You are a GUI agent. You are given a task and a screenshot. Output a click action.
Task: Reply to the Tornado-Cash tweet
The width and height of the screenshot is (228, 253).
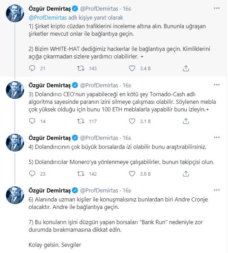tap(32, 121)
